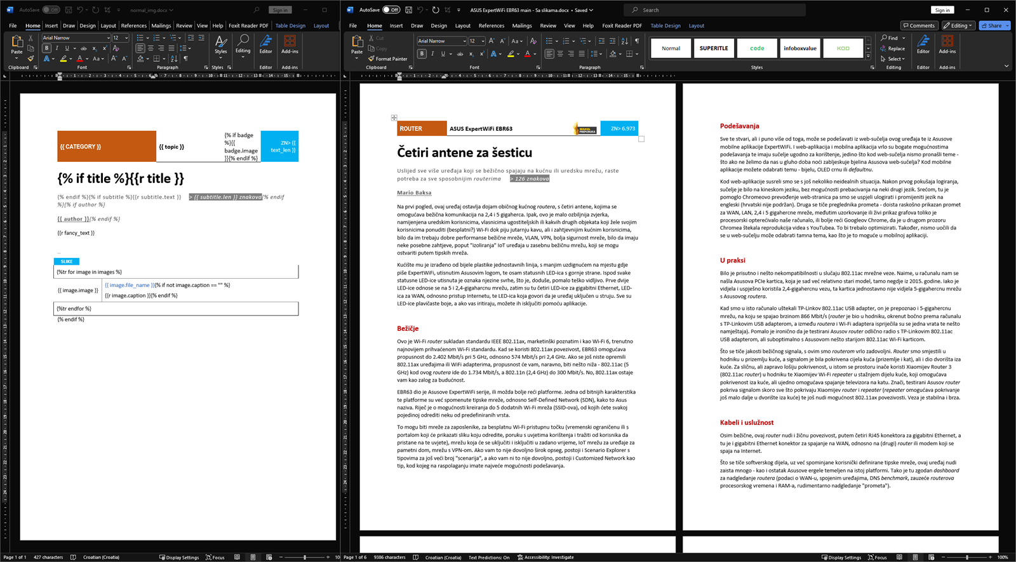Toggle paragraph marks in ASUS ExpertWiFi window

pyautogui.click(x=637, y=41)
